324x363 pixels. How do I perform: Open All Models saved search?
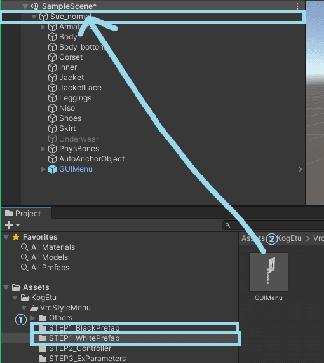click(x=50, y=257)
